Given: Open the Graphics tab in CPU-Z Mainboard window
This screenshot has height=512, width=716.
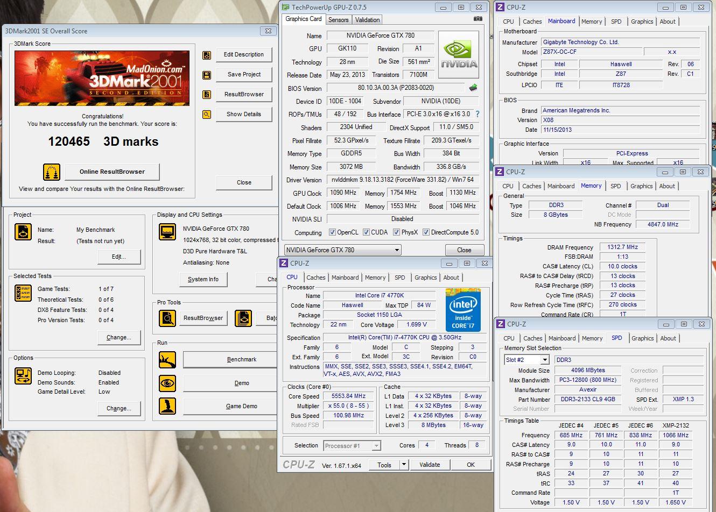Looking at the screenshot, I should [x=642, y=22].
